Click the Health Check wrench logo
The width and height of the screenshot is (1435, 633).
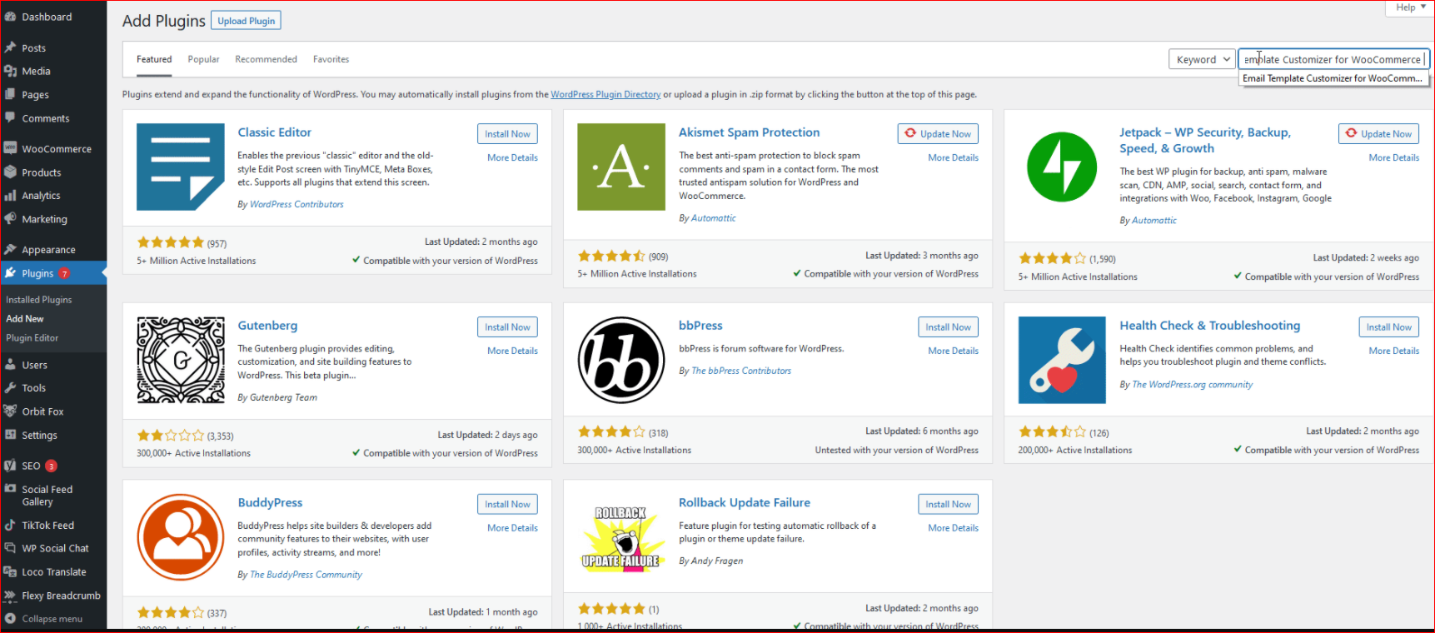[x=1062, y=360]
